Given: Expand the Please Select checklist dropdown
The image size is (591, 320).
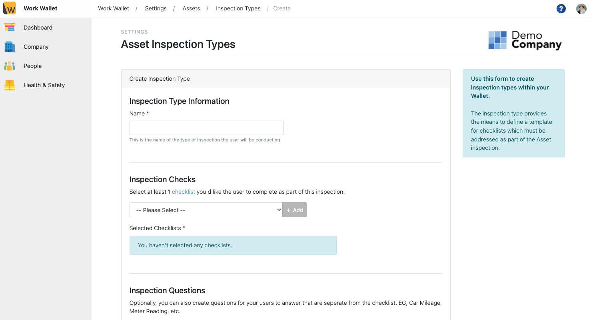Looking at the screenshot, I should tap(206, 210).
